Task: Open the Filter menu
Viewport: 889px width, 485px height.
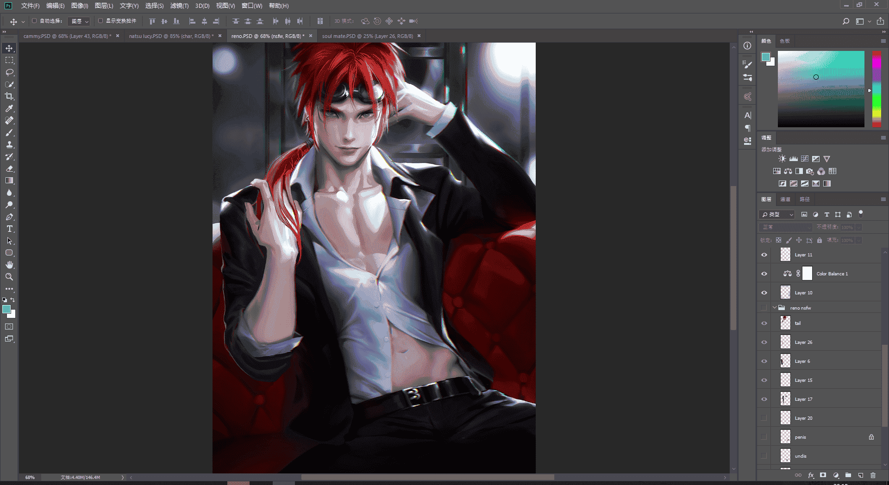Action: point(179,6)
